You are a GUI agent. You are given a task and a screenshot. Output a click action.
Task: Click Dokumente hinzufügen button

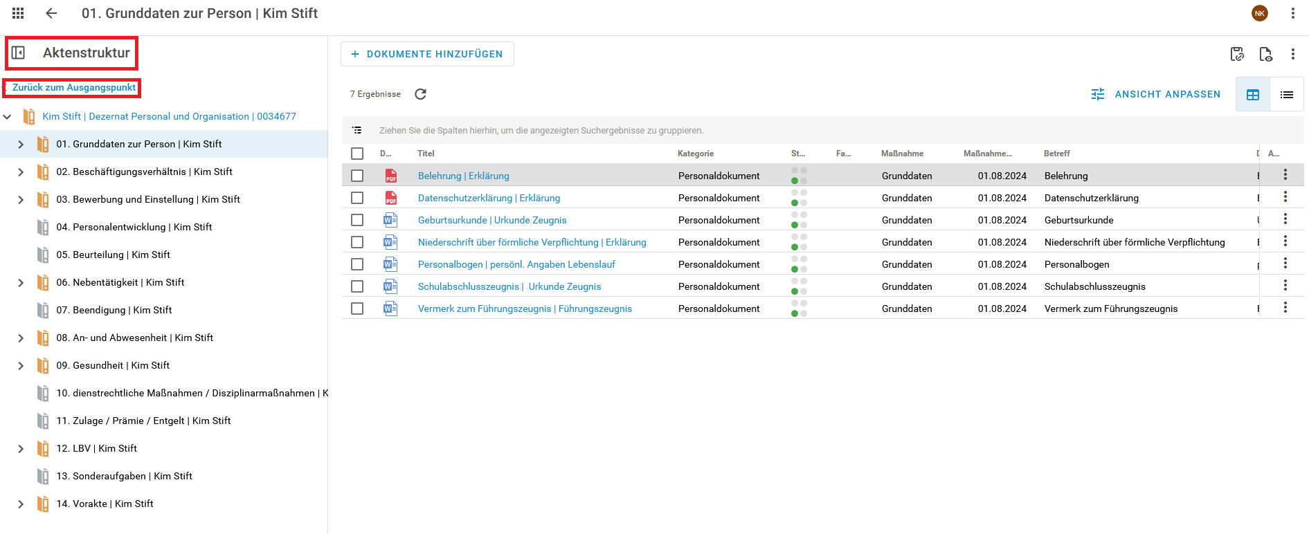427,54
